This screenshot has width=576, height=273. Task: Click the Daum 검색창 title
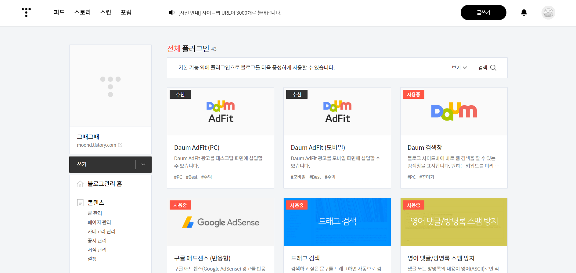tap(425, 148)
